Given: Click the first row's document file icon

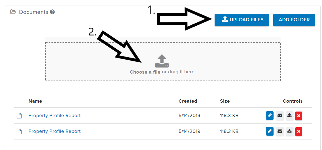Looking at the screenshot, I should tap(19, 116).
